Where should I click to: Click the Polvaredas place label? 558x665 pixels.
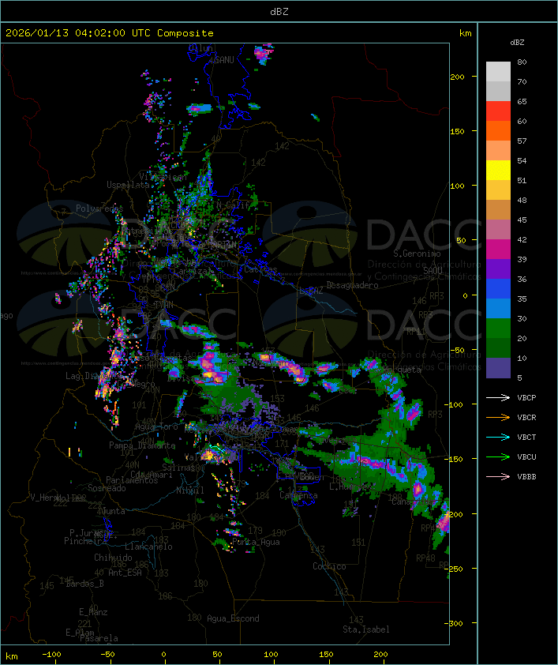[x=99, y=209]
